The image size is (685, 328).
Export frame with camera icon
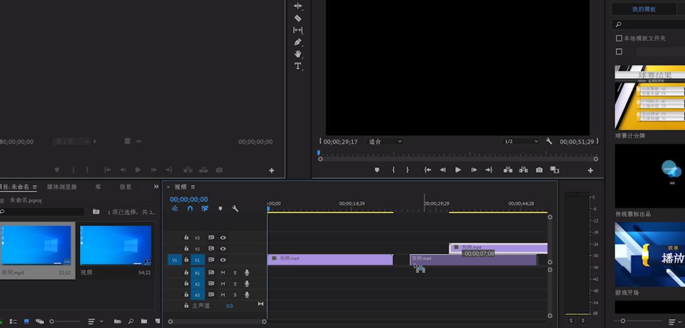539,170
